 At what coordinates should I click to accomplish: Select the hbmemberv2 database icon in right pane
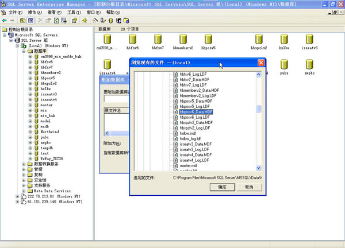(x=183, y=40)
